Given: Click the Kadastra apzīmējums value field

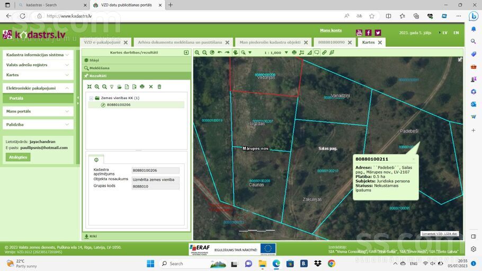Looking at the screenshot, I should coord(156,170).
